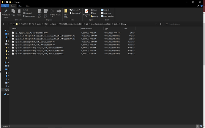Select org.knime.features.product_root_4.6.3 file

pos(35,42)
